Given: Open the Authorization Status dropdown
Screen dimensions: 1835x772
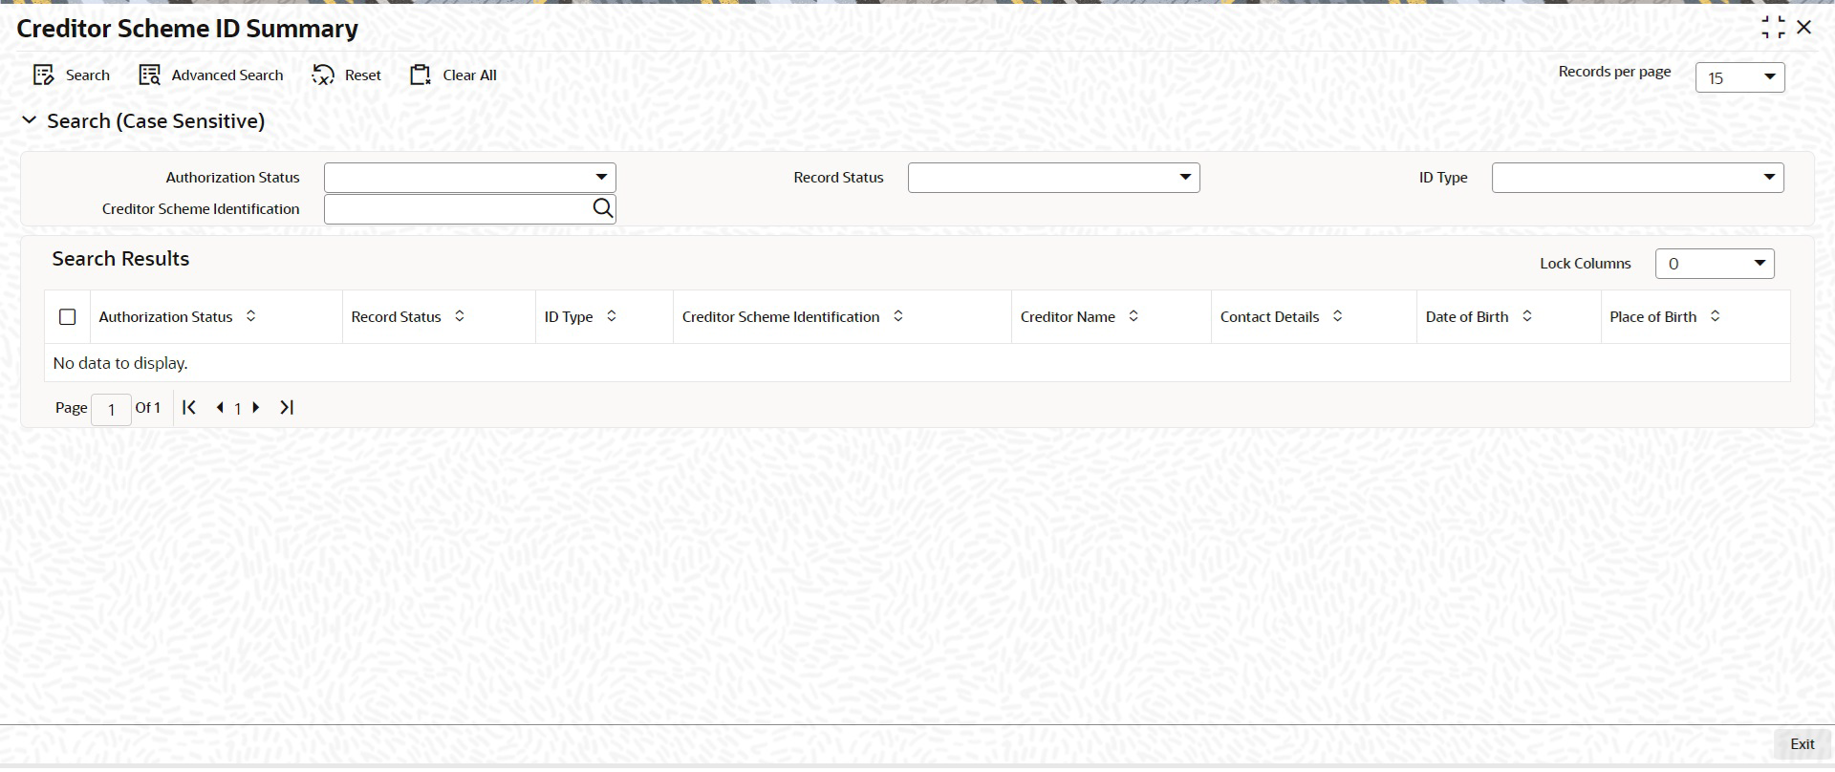Looking at the screenshot, I should point(470,178).
